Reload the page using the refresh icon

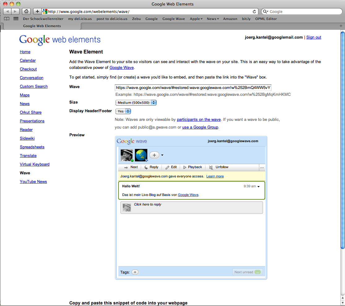254,12
